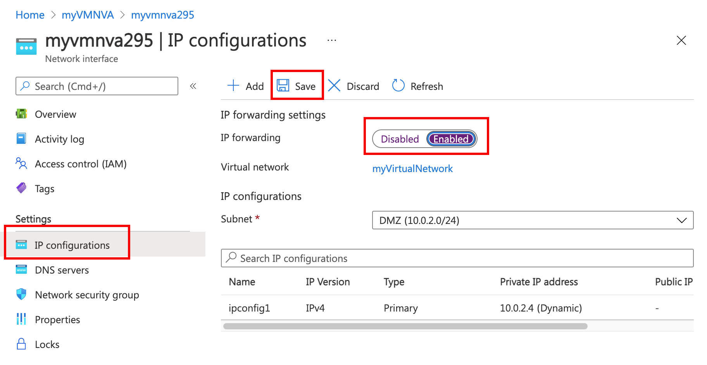The image size is (707, 365).
Task: Click the Save floppy disk icon
Action: [x=283, y=85]
